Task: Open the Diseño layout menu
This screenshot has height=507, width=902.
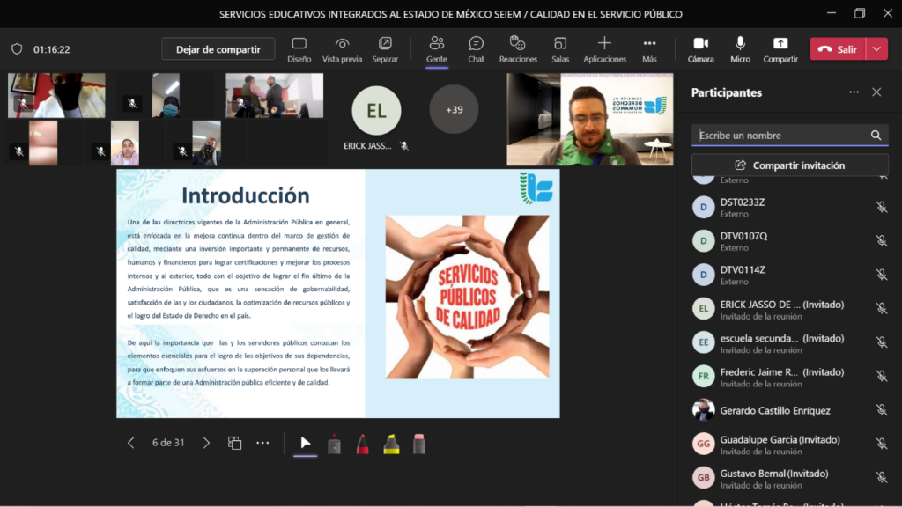Action: (x=299, y=48)
